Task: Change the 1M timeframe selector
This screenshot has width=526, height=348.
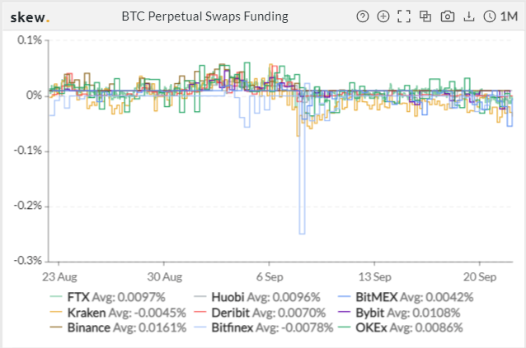Action: [x=509, y=16]
